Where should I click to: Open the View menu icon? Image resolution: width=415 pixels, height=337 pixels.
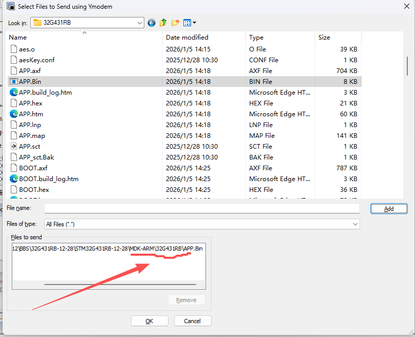coord(187,23)
